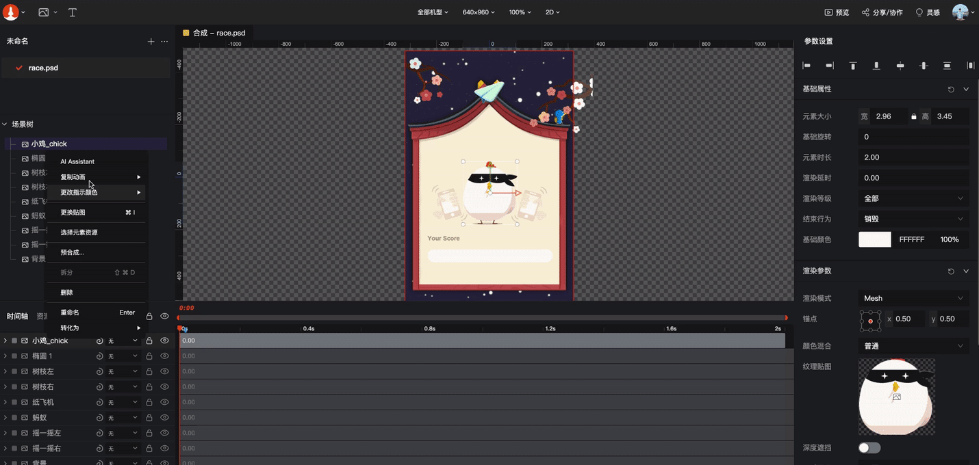The image size is (979, 465).
Task: Click the anchor point grid selector
Action: [x=870, y=320]
